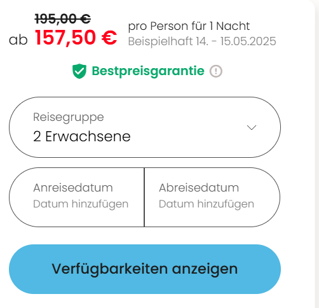Click the green shield checkmark icon
Viewport: 319px width, 308px height.
pyautogui.click(x=79, y=71)
